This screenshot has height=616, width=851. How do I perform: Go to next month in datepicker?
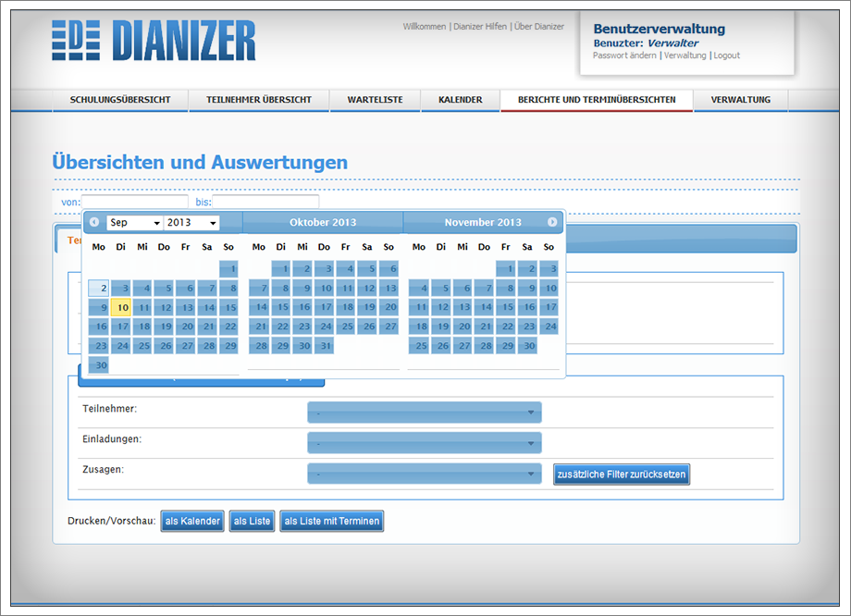(x=552, y=222)
